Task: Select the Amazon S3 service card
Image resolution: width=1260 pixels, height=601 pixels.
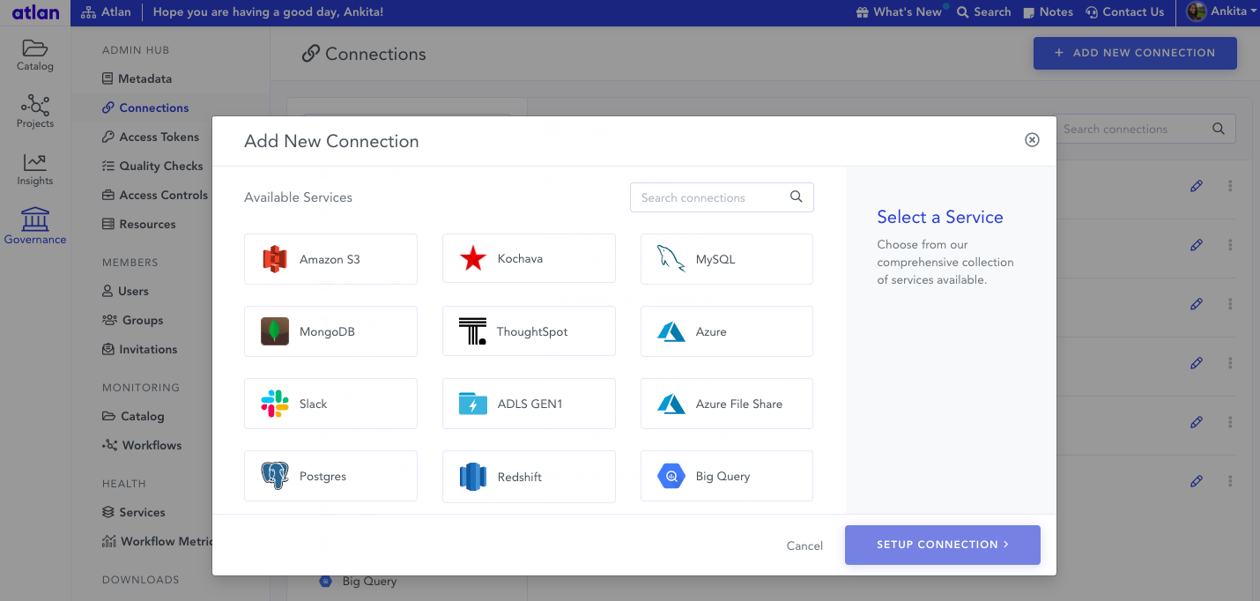Action: pos(330,259)
